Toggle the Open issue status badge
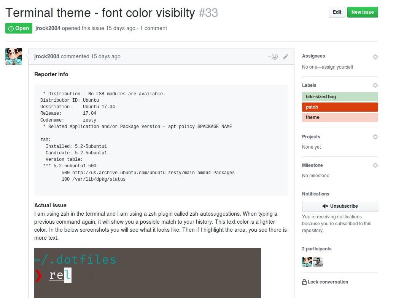 pyautogui.click(x=19, y=28)
